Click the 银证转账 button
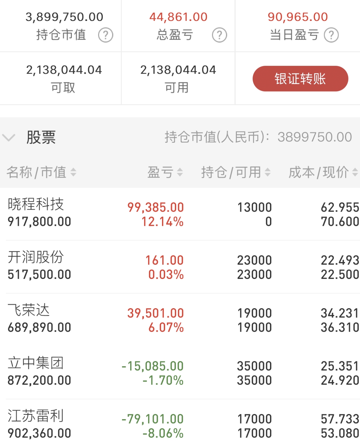Screen dimensions: 360x445 coord(300,79)
